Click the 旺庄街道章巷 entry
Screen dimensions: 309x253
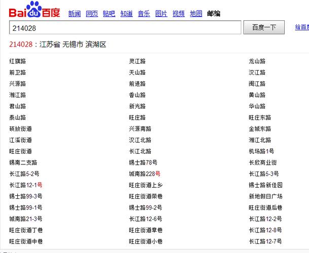pyautogui.click(x=146, y=230)
